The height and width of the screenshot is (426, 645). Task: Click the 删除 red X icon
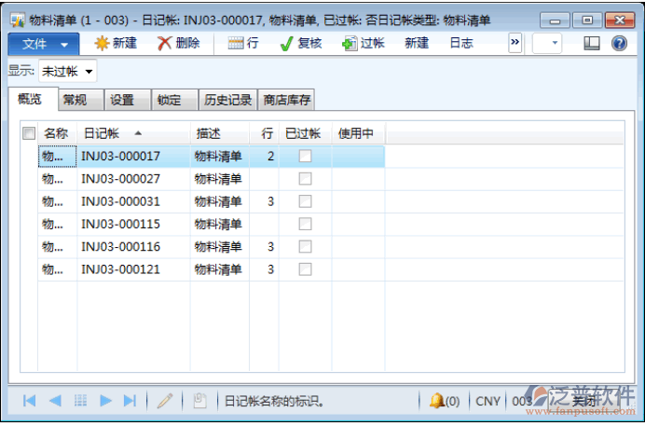pos(164,43)
